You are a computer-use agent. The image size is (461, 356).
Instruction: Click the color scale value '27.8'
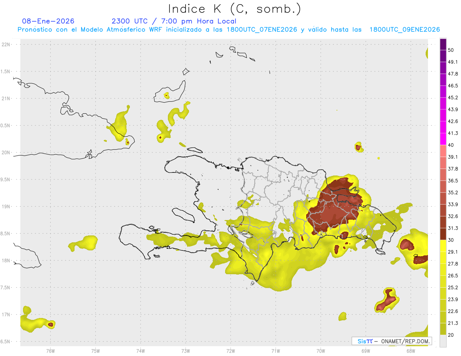(x=453, y=264)
